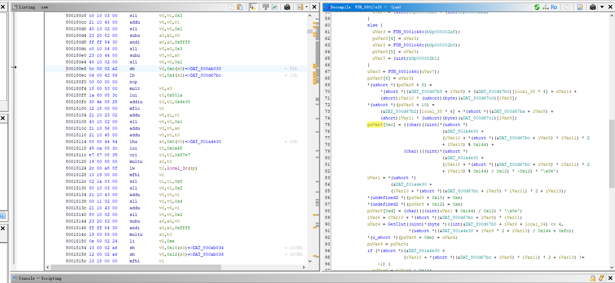Select address 800180e8 in the Listing
The image size is (615, 283).
pyautogui.click(x=76, y=69)
